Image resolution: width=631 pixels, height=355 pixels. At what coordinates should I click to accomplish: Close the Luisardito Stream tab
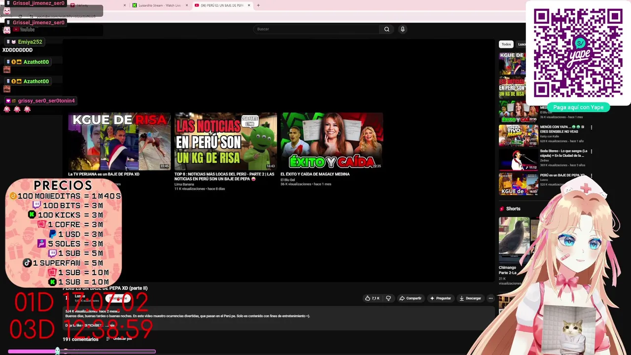186,5
